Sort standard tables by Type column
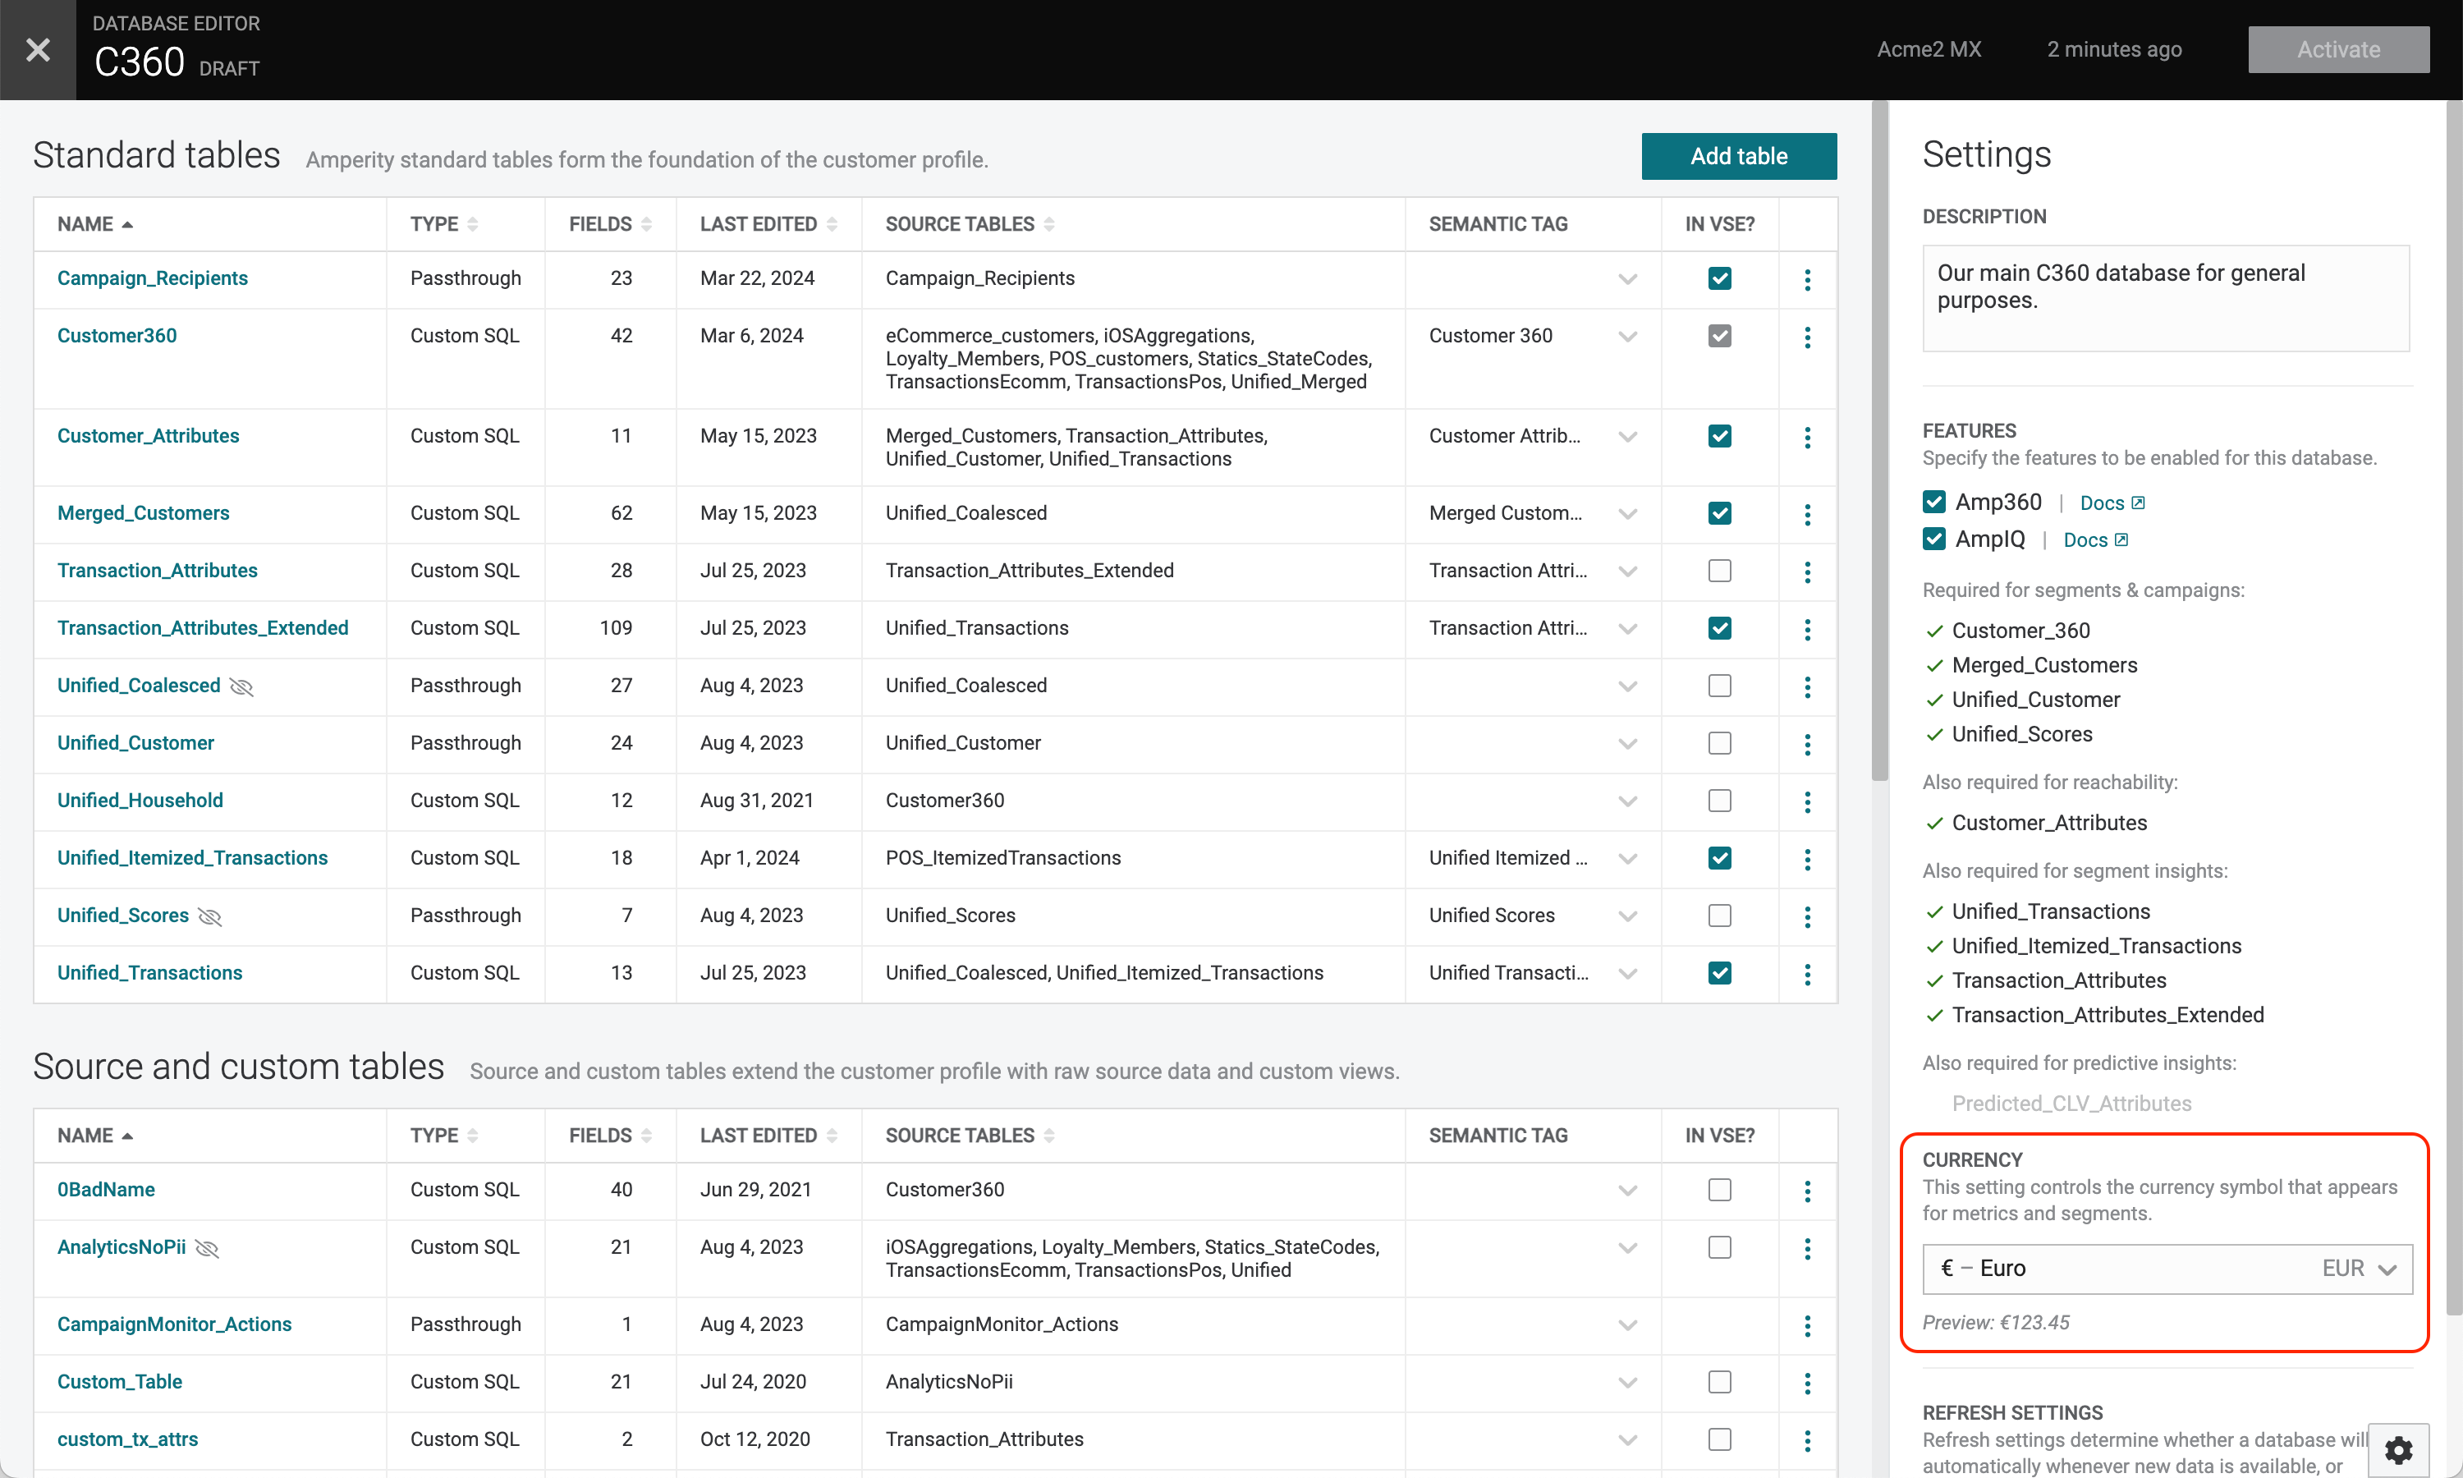The width and height of the screenshot is (2463, 1478). (444, 224)
